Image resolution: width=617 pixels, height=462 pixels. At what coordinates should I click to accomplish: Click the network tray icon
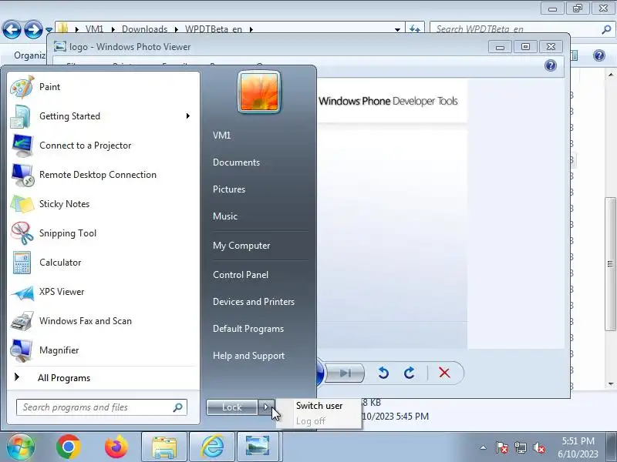[x=520, y=447]
